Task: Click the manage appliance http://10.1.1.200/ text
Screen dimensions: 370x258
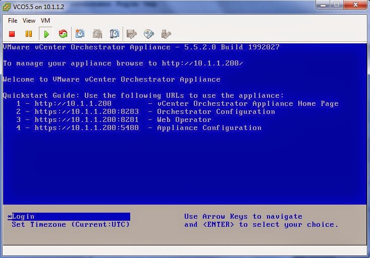Action: point(202,63)
